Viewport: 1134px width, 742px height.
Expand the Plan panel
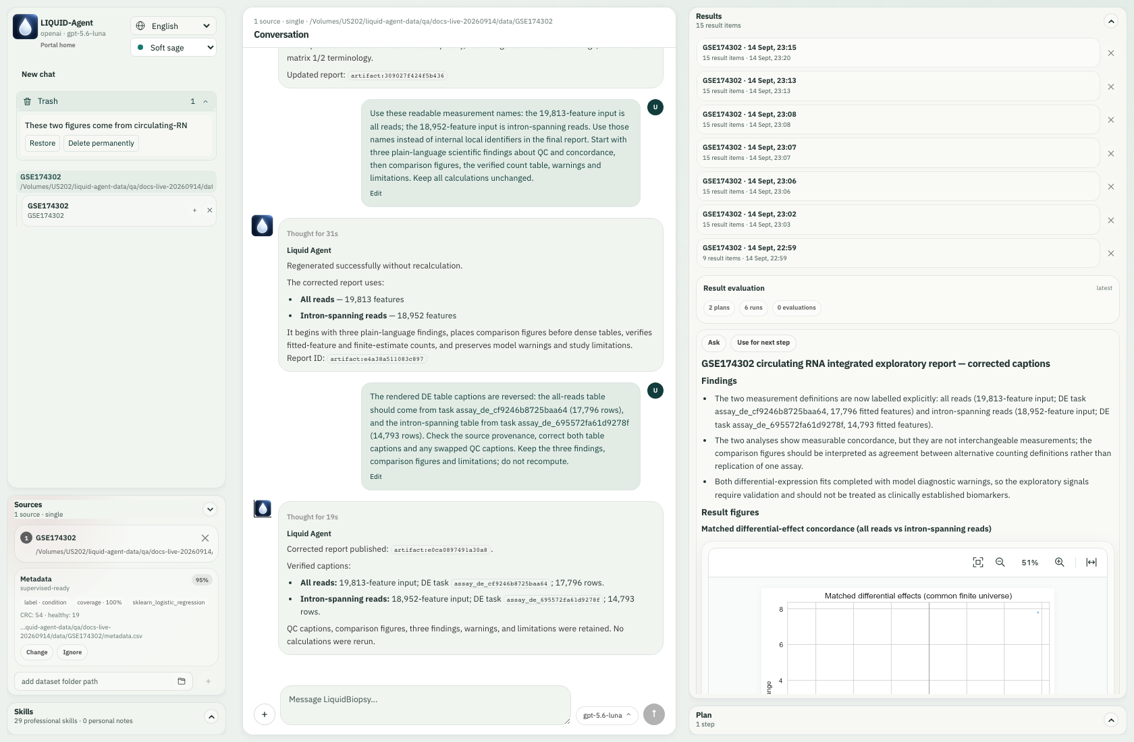pyautogui.click(x=1111, y=720)
